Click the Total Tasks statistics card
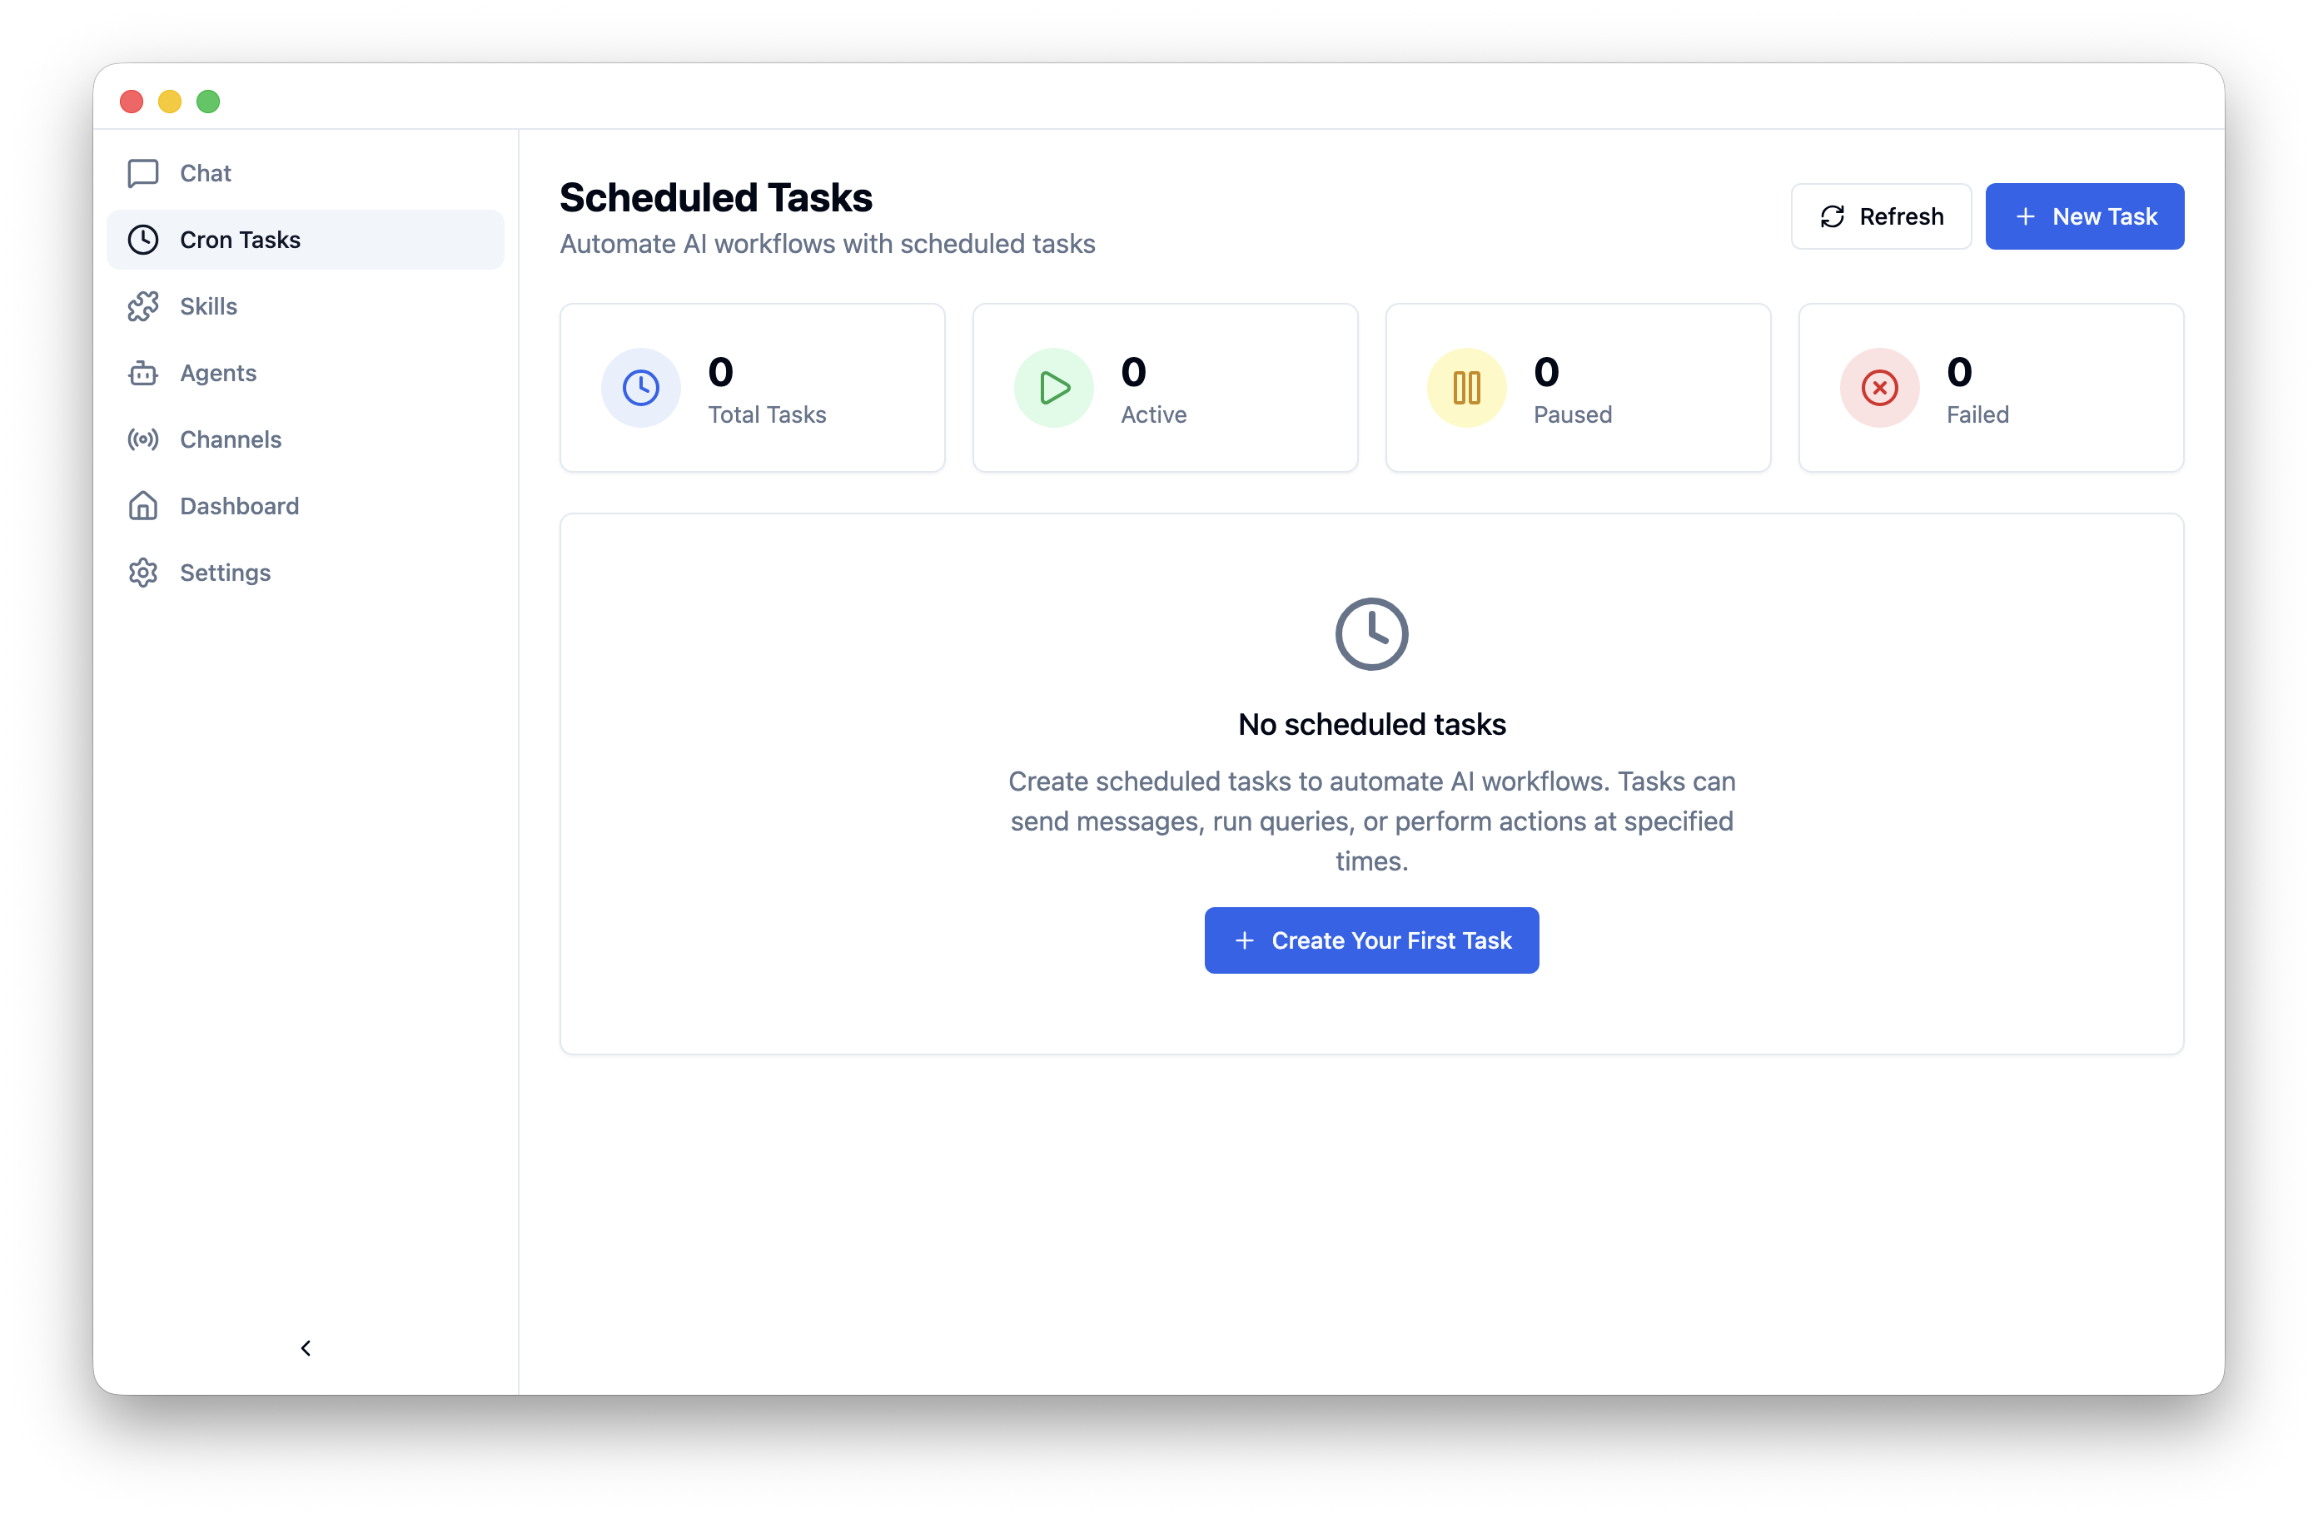2318x1518 pixels. pyautogui.click(x=752, y=388)
